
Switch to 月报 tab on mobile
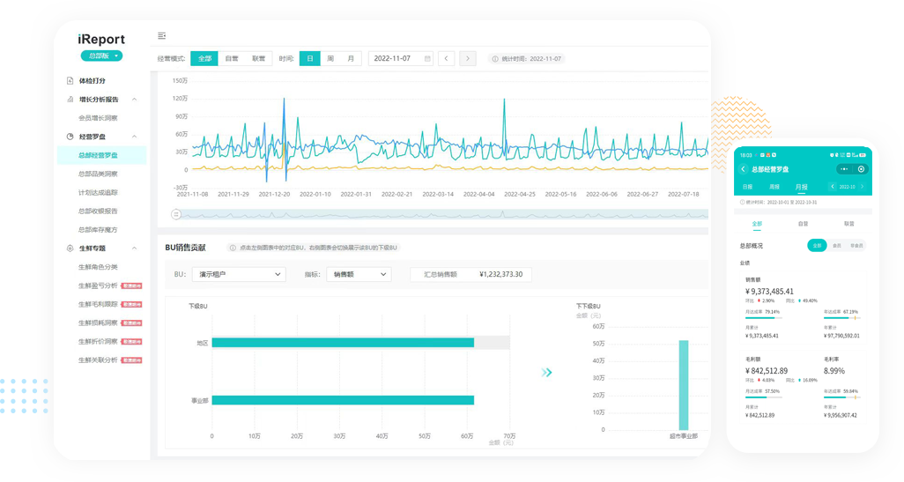[x=802, y=187]
